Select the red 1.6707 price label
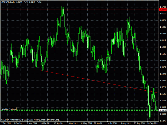Screen dimensions: 167x125 point(163,10)
